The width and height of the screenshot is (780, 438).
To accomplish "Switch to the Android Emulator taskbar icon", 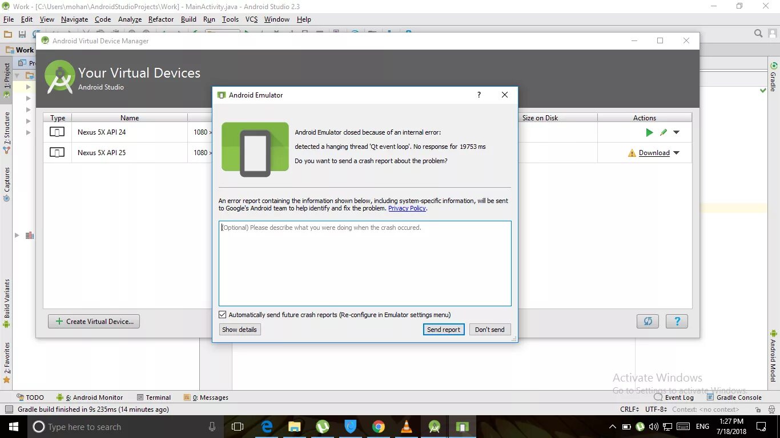I will 462,427.
